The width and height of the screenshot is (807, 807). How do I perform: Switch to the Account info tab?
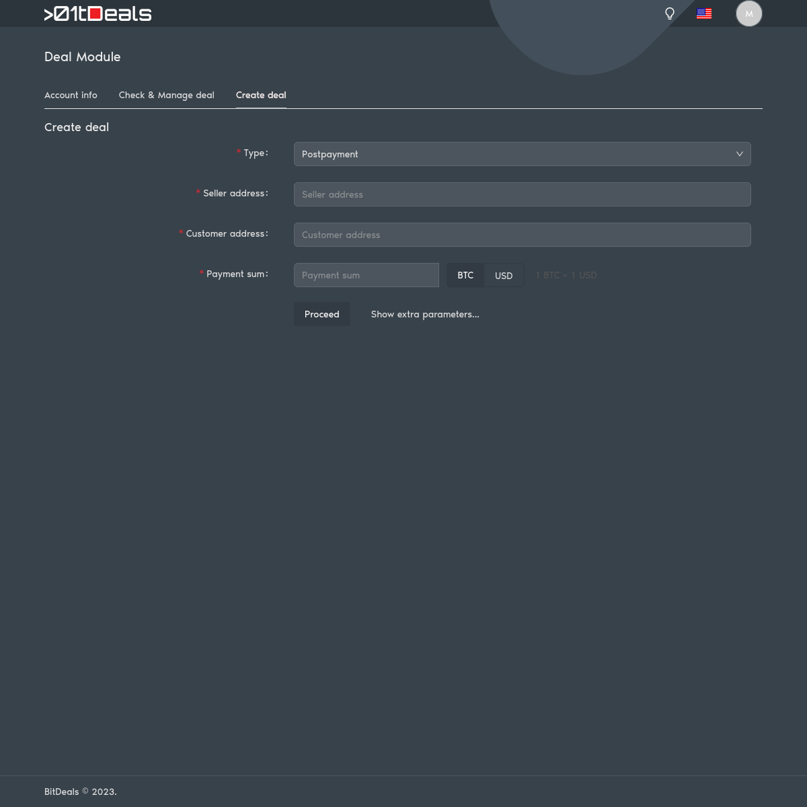pyautogui.click(x=71, y=95)
